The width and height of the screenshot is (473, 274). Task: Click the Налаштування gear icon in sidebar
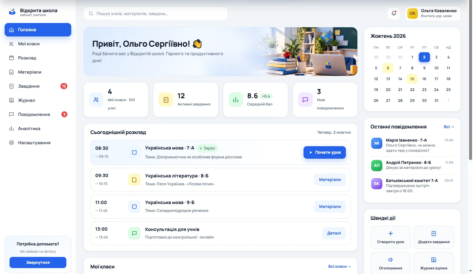[11, 143]
